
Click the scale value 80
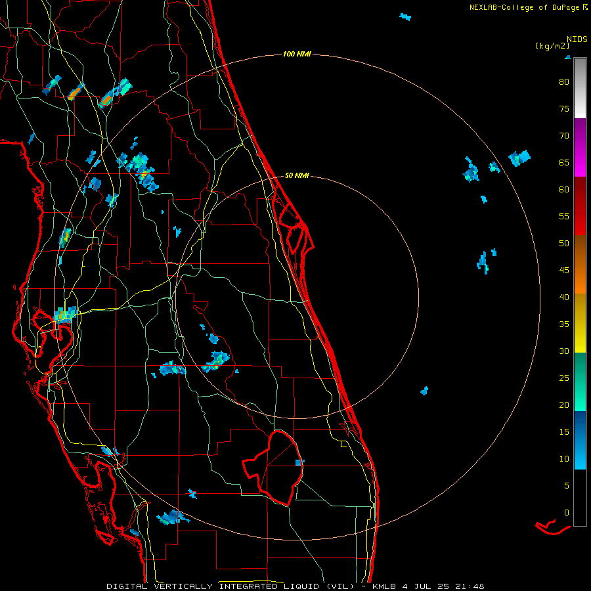pyautogui.click(x=564, y=82)
